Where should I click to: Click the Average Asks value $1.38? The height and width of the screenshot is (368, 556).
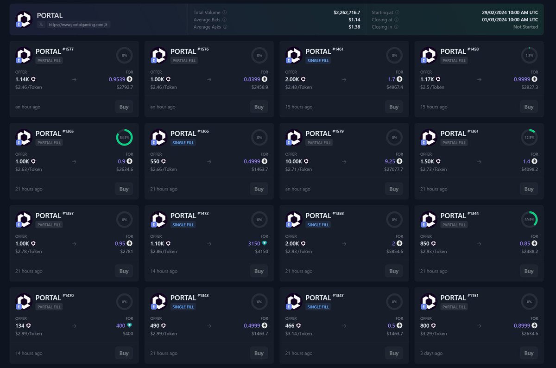pos(354,27)
